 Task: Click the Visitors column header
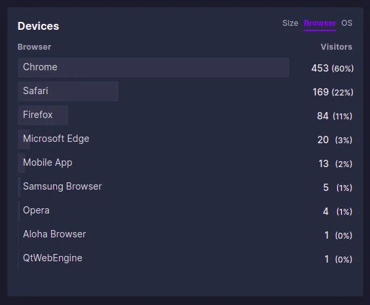pyautogui.click(x=336, y=47)
